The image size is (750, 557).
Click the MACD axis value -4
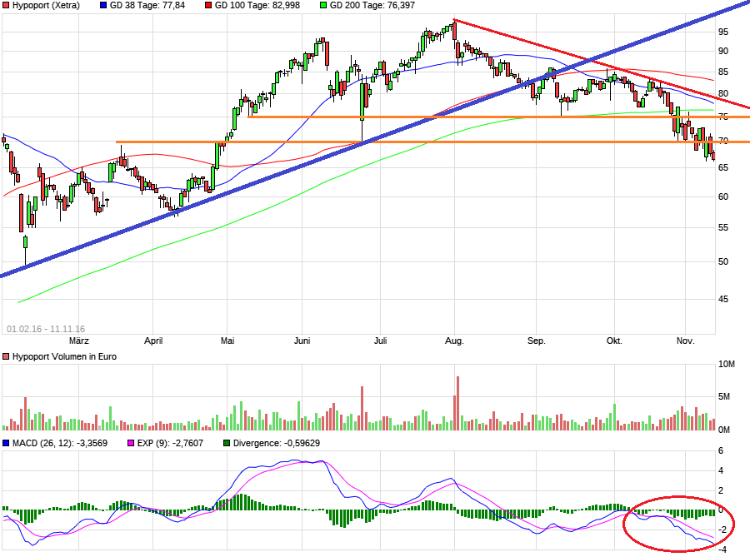722,550
